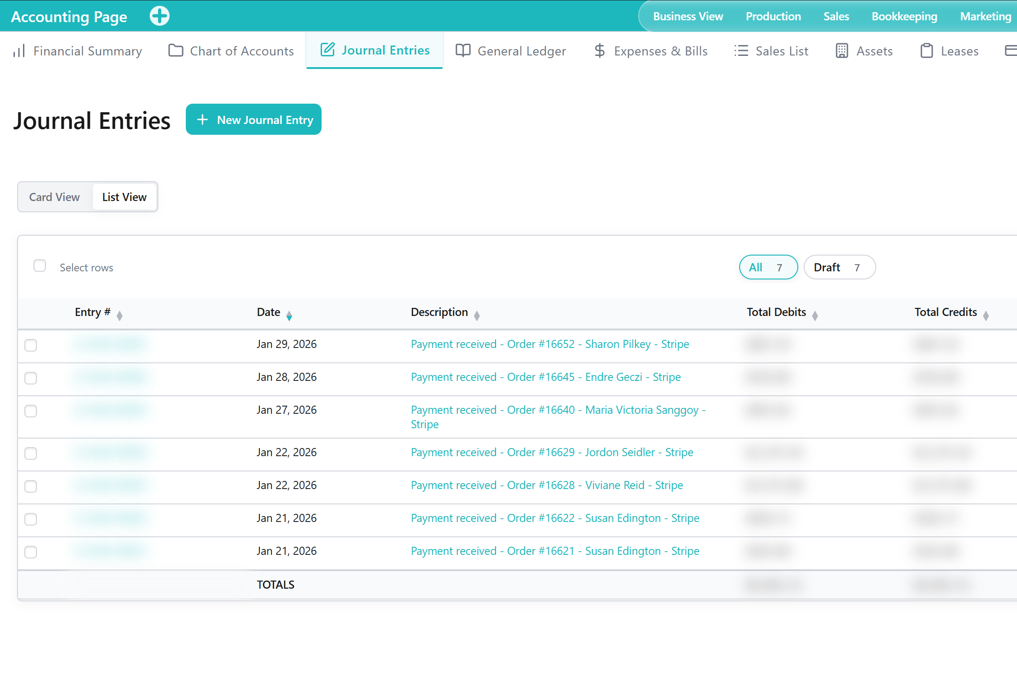This screenshot has height=677, width=1017.
Task: Click the Chart of Accounts folder icon
Action: pos(175,50)
